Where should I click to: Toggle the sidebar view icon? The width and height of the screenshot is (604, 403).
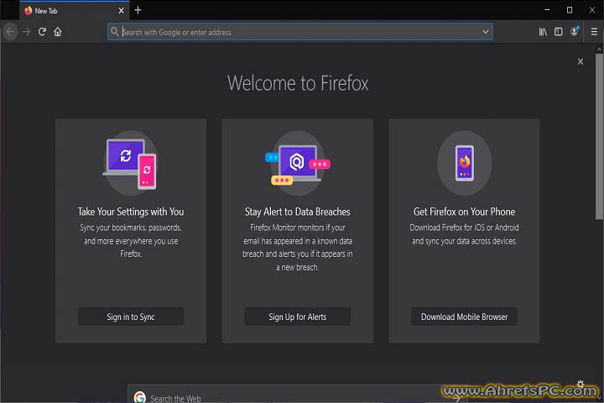[558, 32]
